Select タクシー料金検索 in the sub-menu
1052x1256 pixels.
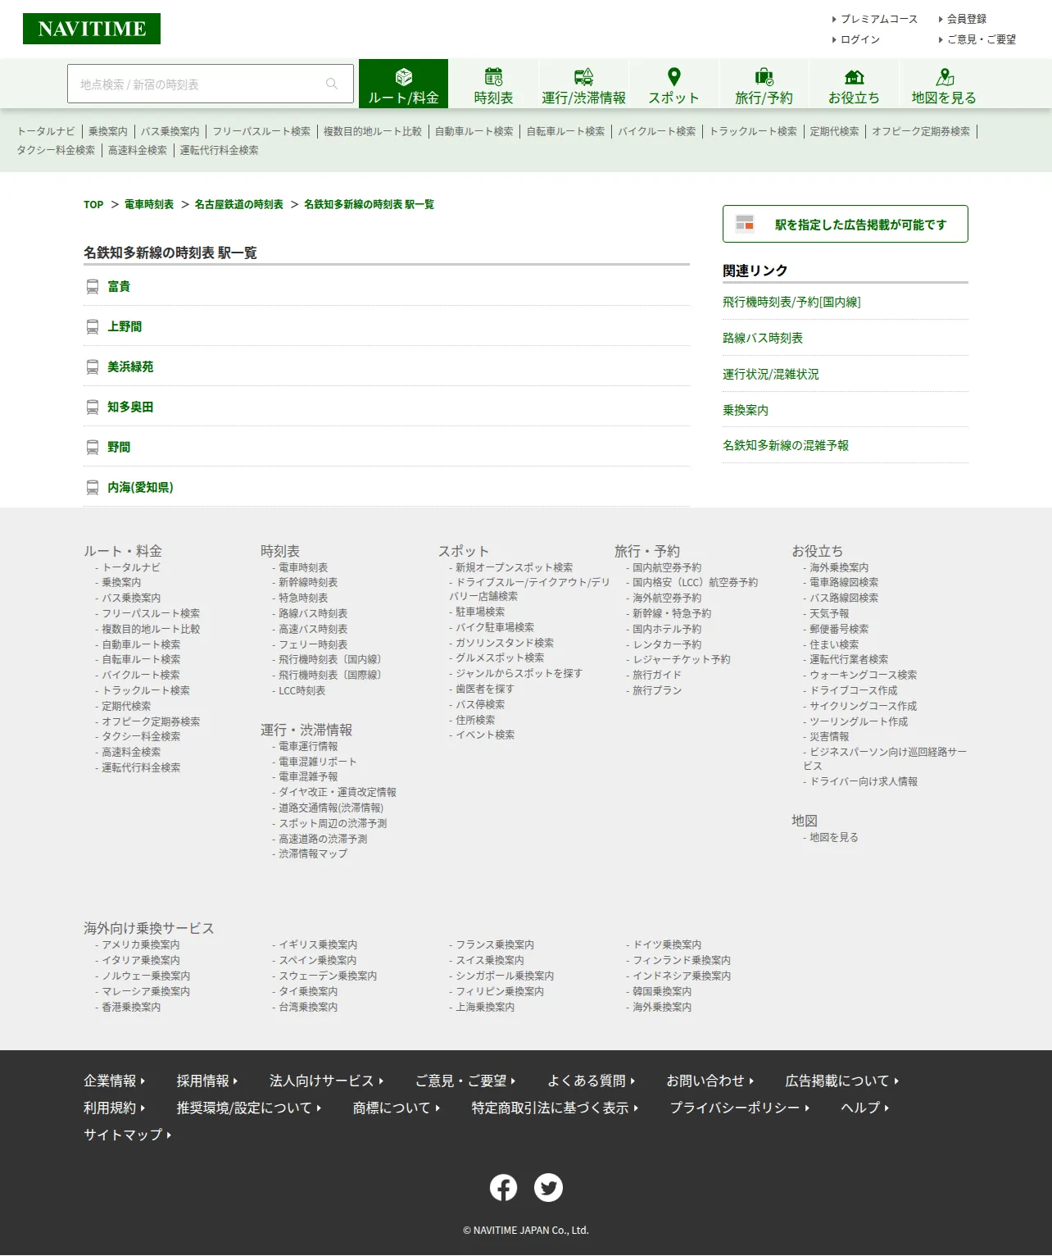(56, 150)
